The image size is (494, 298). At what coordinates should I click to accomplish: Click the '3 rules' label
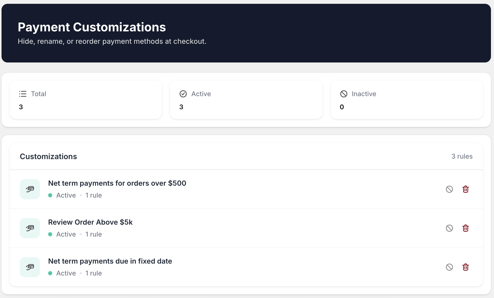coord(462,156)
